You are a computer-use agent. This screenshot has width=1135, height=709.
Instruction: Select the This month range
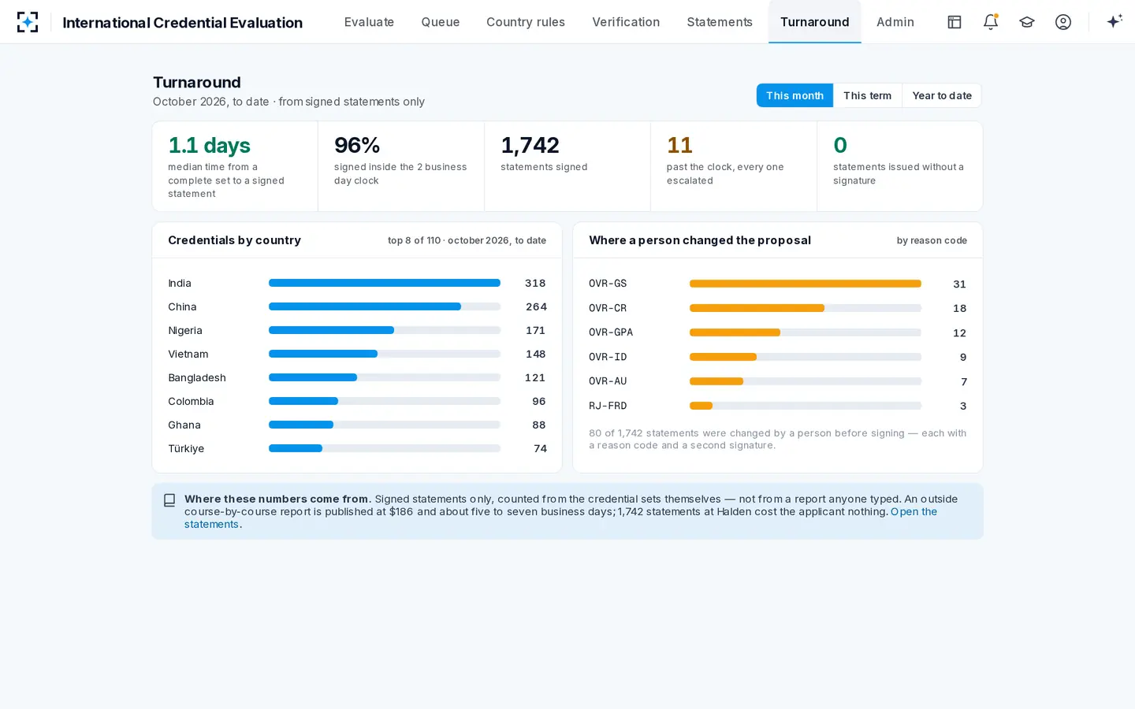coord(794,95)
